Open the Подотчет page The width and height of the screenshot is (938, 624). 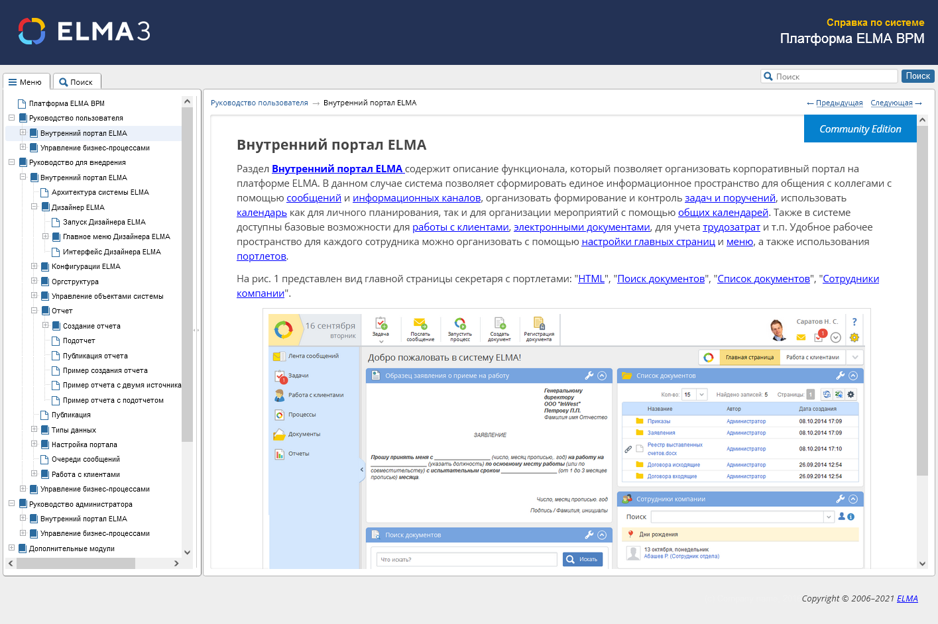pyautogui.click(x=79, y=340)
